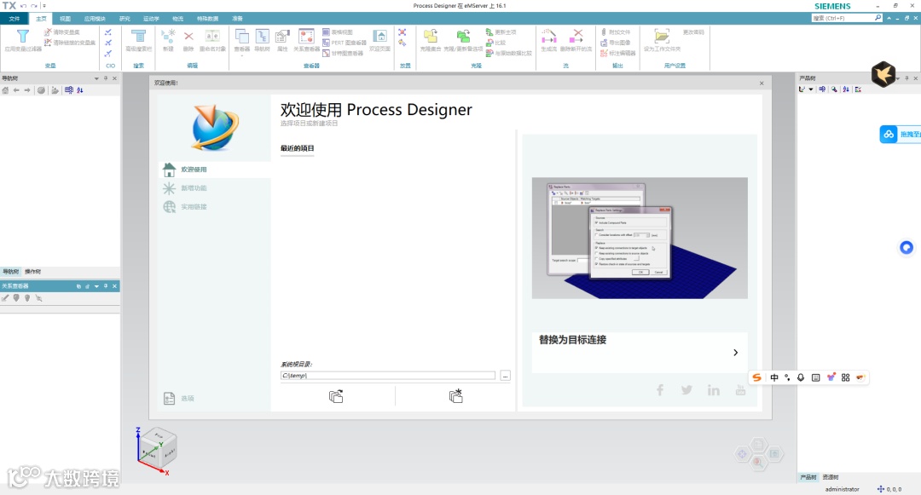Click the Twitter icon on welcome page
This screenshot has width=921, height=495.
coord(686,390)
